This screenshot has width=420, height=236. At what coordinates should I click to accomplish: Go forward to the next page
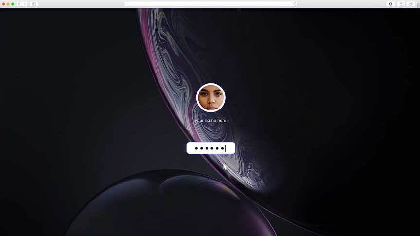pyautogui.click(x=25, y=4)
